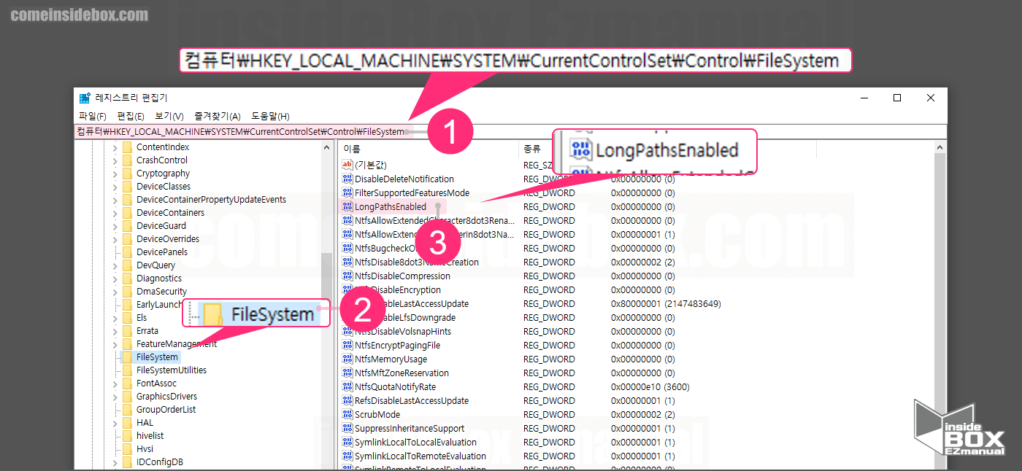This screenshot has height=471, width=1022.
Task: Click the Hvsi folder icon
Action: tap(127, 449)
